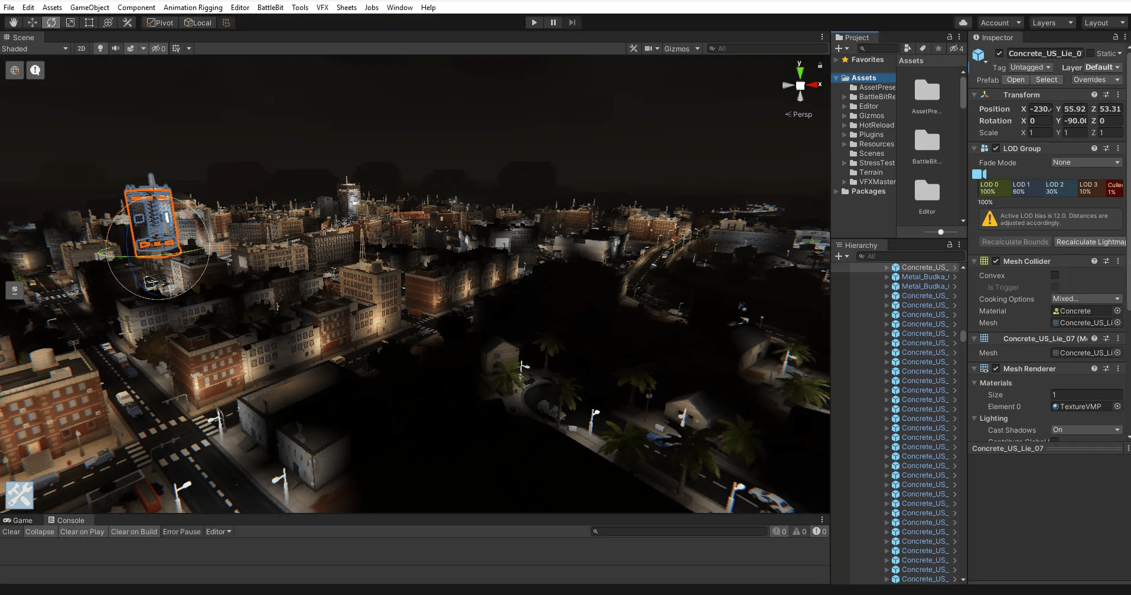Click the Pause button

pyautogui.click(x=553, y=22)
